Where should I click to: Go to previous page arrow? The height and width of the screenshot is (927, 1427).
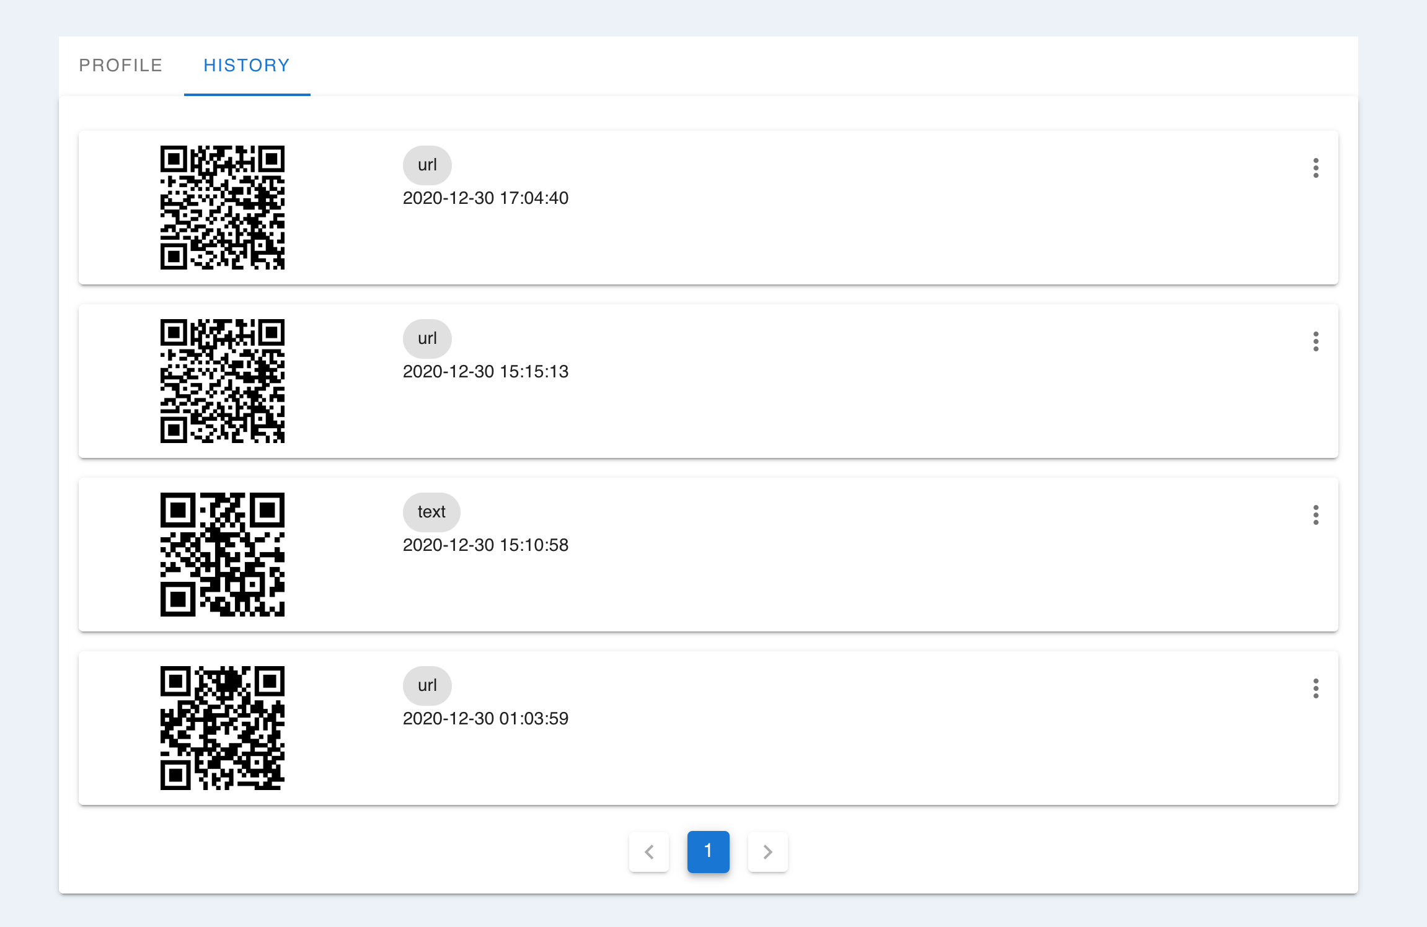tap(649, 852)
